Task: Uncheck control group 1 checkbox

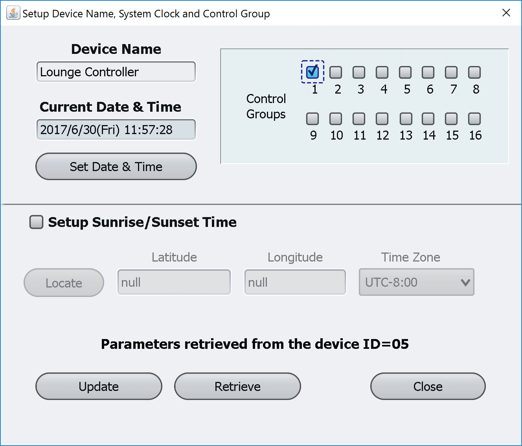Action: pos(312,72)
